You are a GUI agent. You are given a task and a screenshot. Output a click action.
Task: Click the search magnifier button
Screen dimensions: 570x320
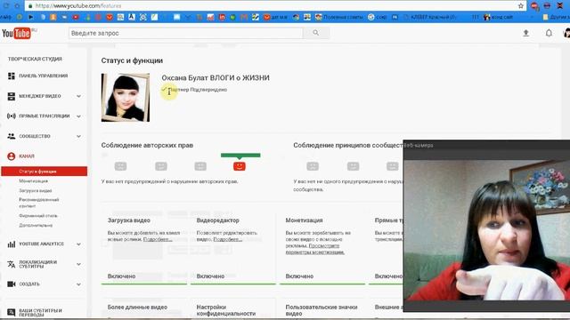point(315,33)
